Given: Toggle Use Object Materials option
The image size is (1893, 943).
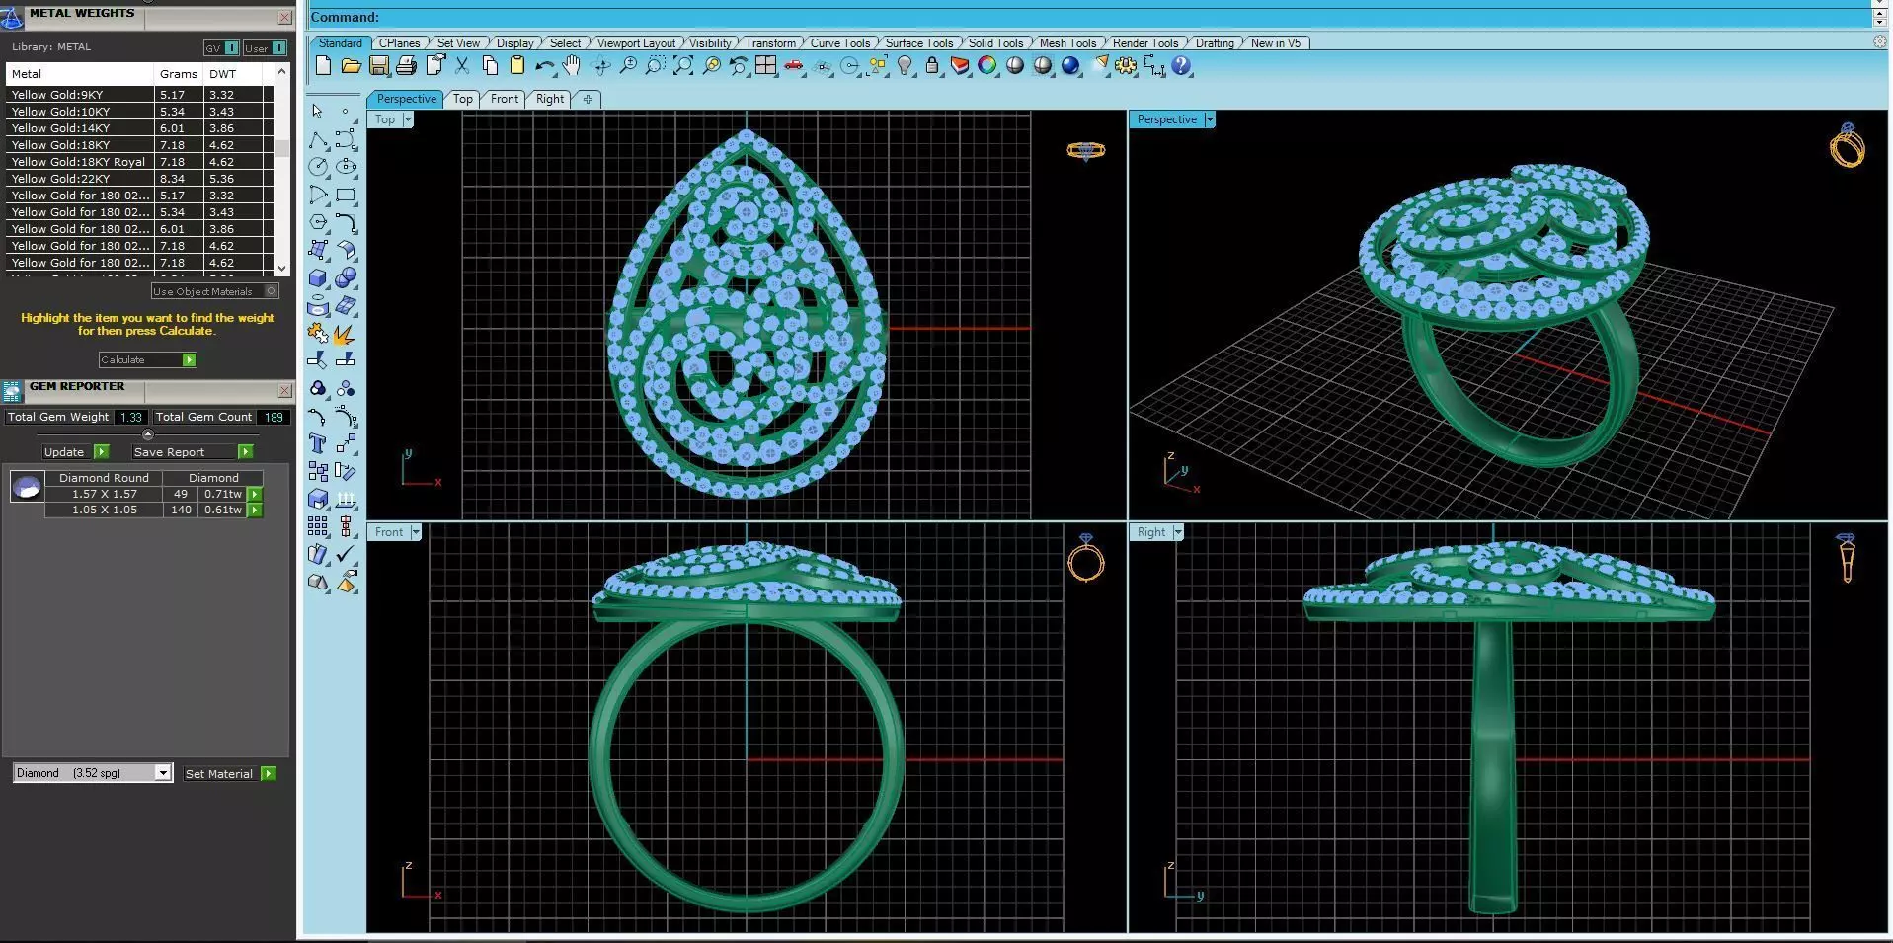Looking at the screenshot, I should [215, 291].
